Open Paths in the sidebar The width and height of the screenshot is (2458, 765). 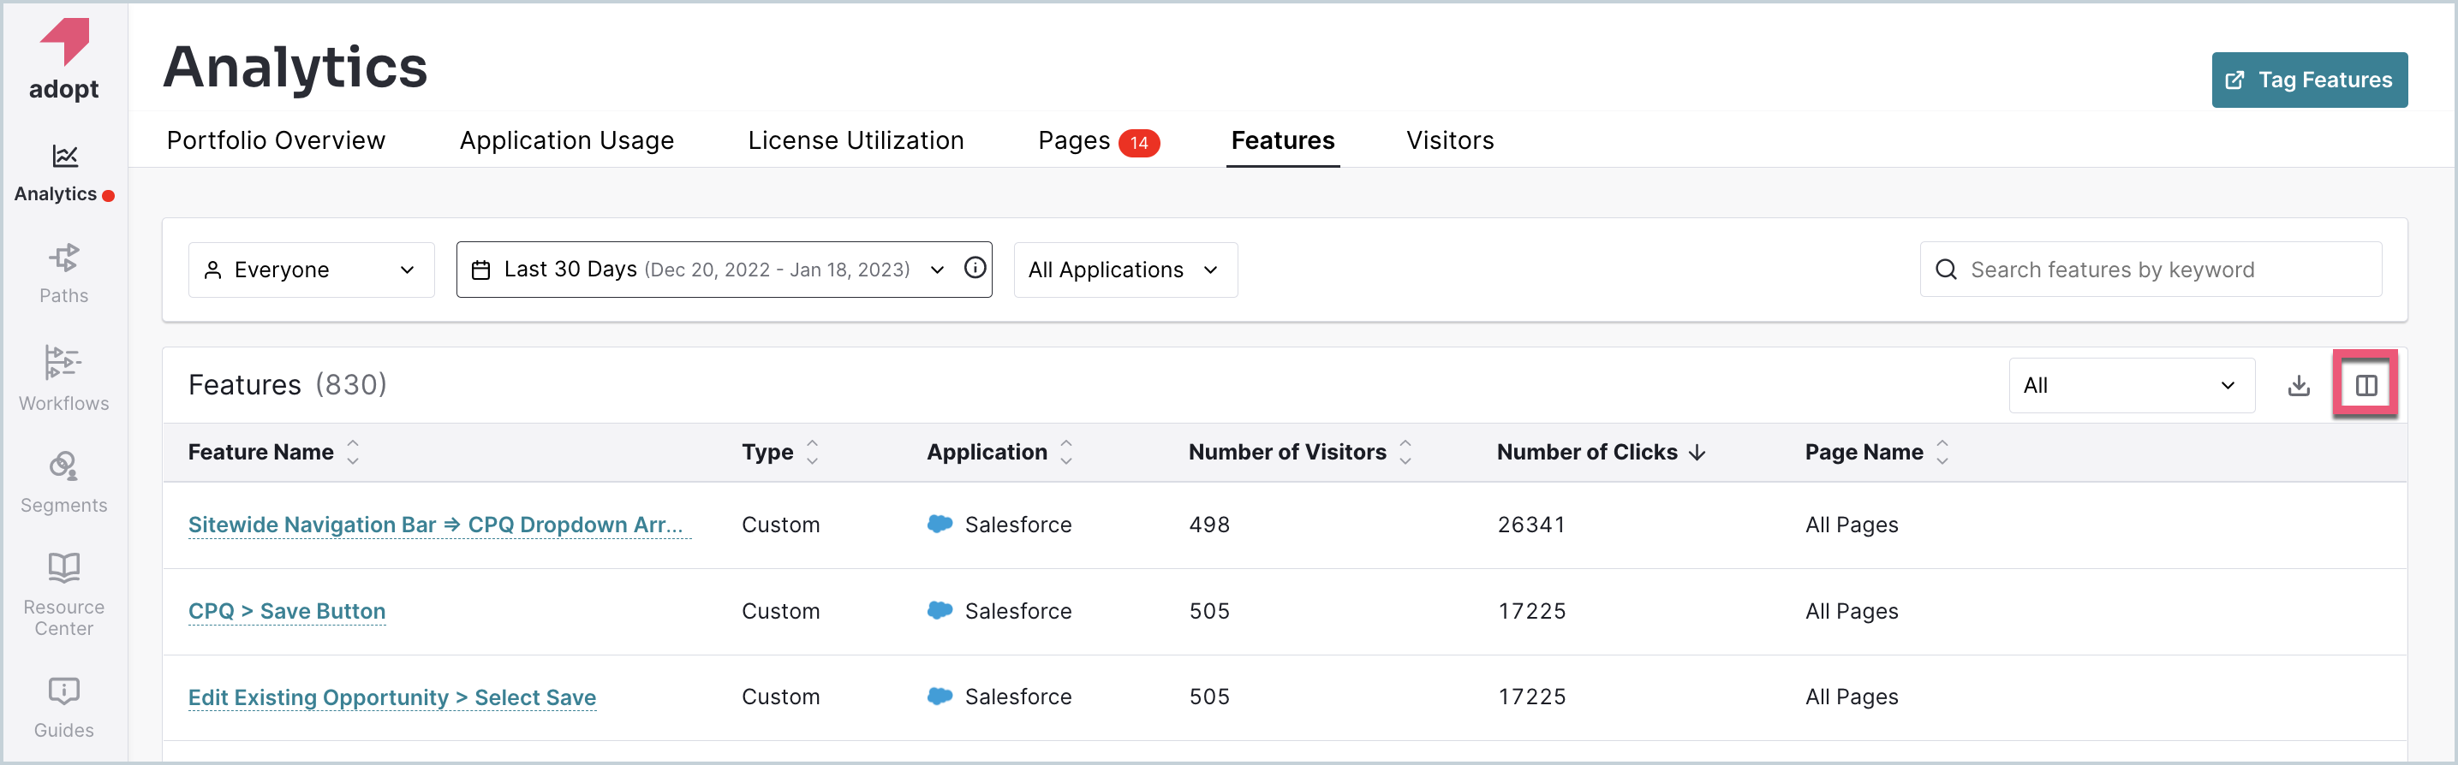[64, 275]
